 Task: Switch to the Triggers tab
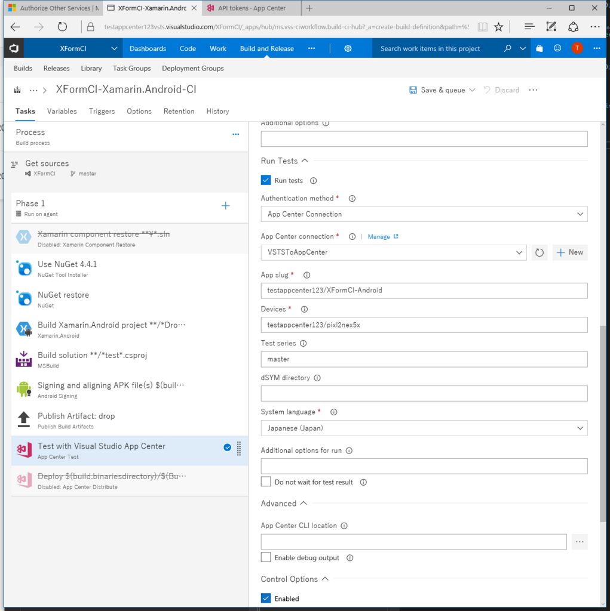click(102, 112)
